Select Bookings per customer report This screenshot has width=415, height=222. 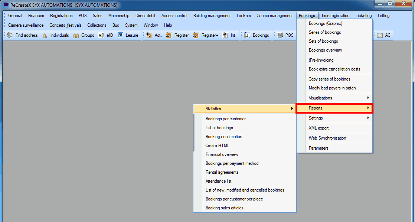click(x=226, y=119)
